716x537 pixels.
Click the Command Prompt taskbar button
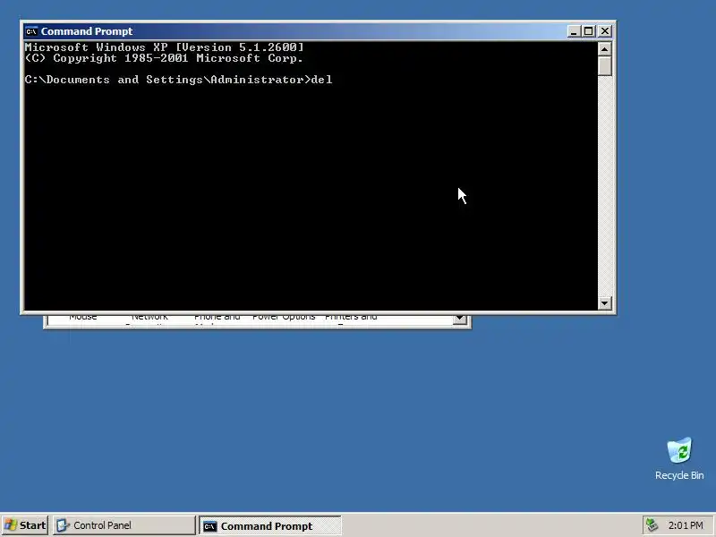pyautogui.click(x=270, y=525)
